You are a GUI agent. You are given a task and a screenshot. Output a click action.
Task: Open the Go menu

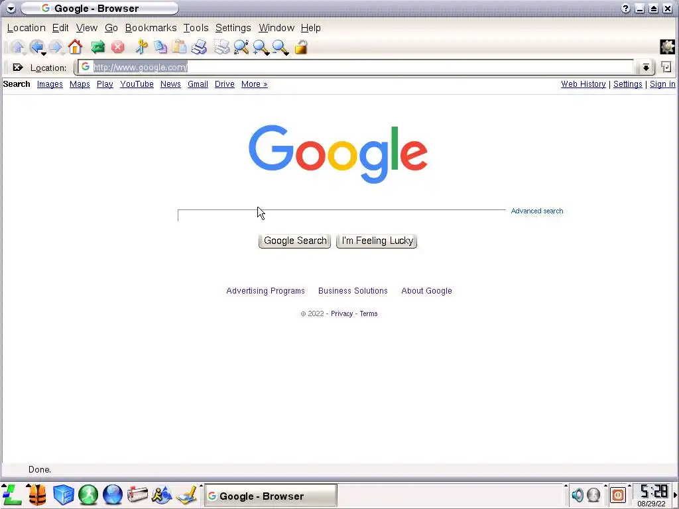point(111,28)
